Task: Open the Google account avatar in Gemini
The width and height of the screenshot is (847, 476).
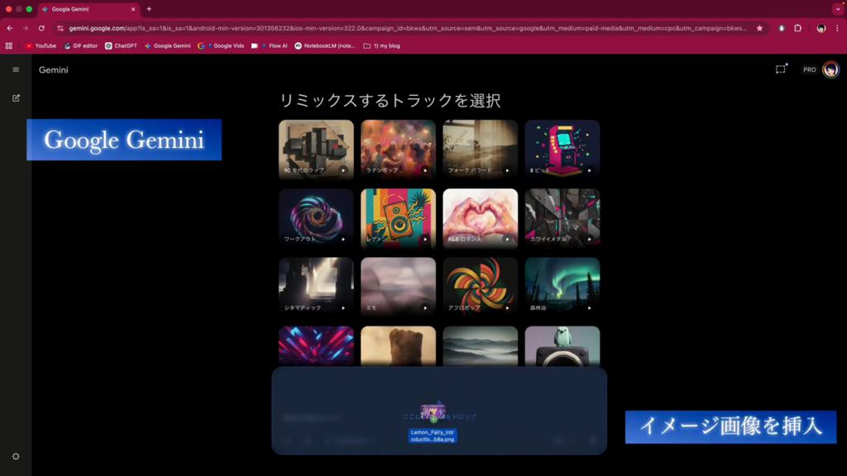Action: point(830,69)
